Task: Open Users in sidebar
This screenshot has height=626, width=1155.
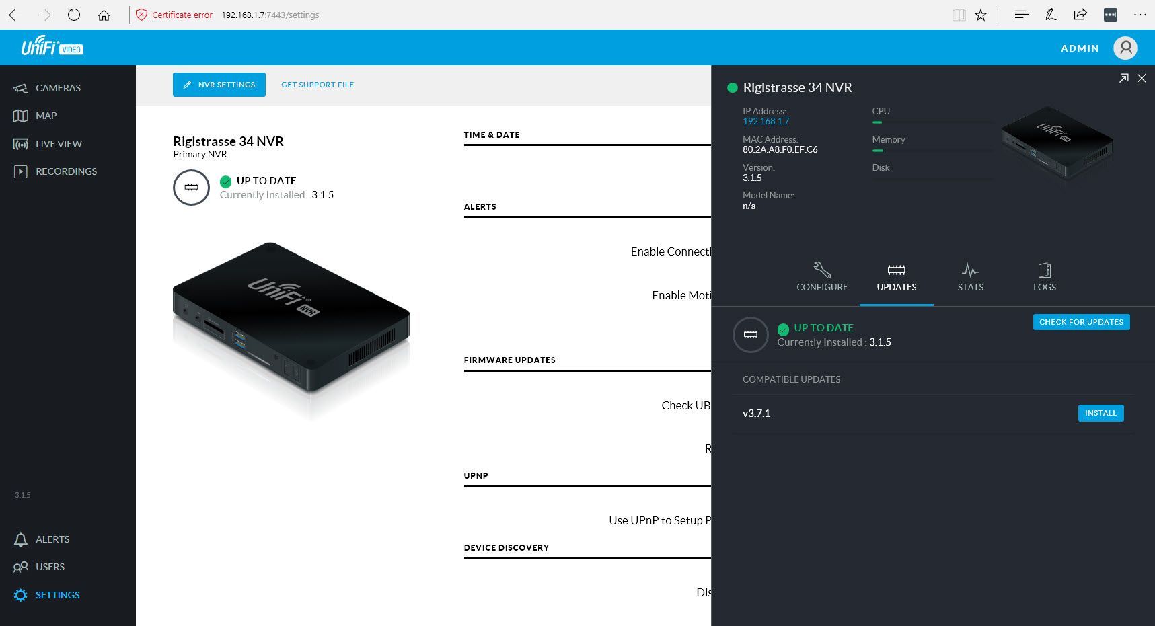Action: (x=39, y=567)
